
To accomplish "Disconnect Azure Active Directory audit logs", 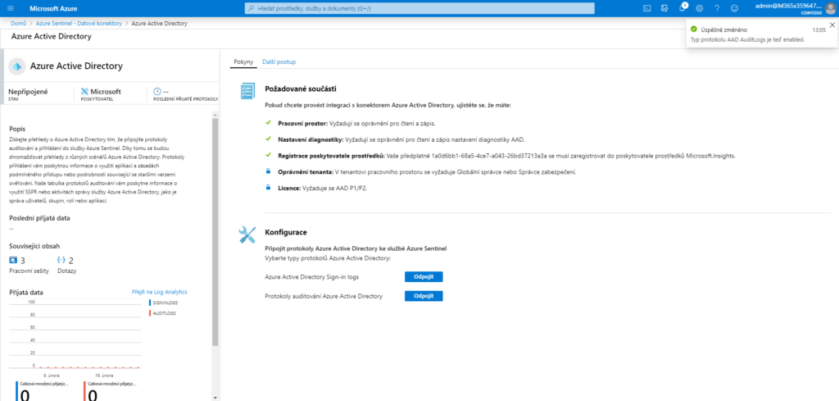I will (x=424, y=295).
